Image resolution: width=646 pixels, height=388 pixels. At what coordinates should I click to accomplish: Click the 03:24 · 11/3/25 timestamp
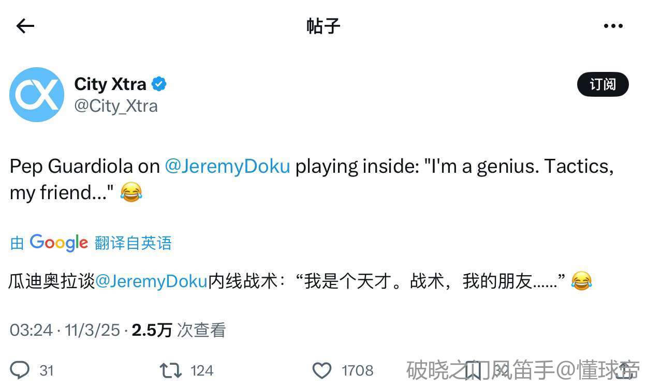tap(65, 330)
